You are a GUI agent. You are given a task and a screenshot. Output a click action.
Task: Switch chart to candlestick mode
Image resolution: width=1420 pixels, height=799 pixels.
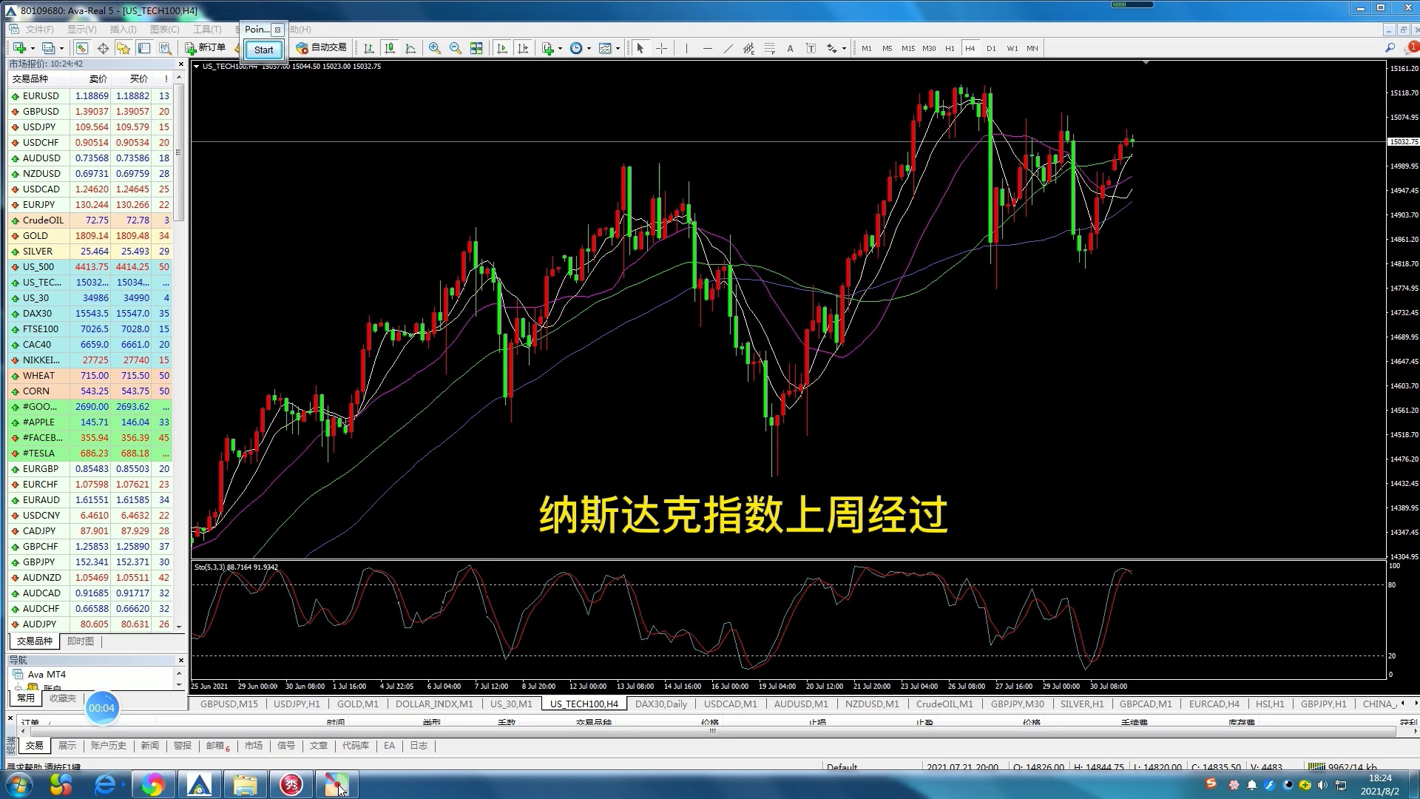[390, 48]
